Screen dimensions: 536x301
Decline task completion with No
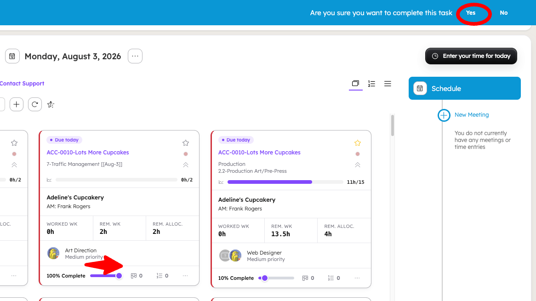503,13
